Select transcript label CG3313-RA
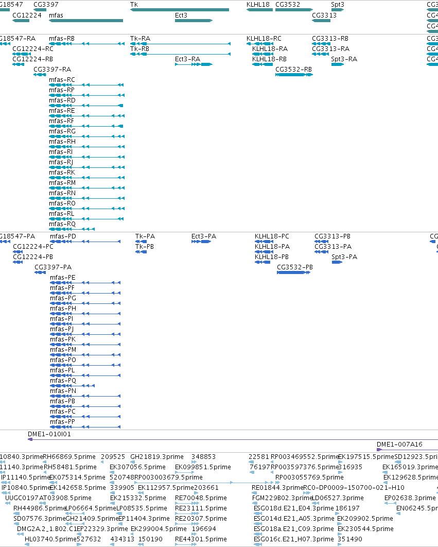This screenshot has width=438, height=547. [330, 49]
